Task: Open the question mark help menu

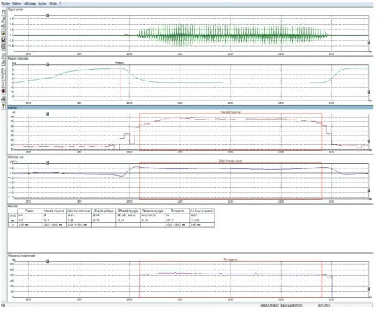Action: tap(60, 3)
